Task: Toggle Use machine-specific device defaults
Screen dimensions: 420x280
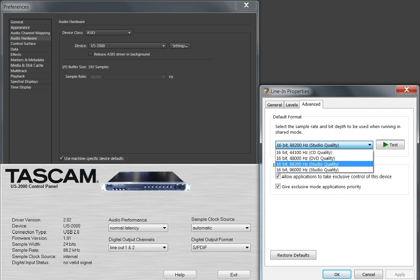Action: click(x=61, y=159)
